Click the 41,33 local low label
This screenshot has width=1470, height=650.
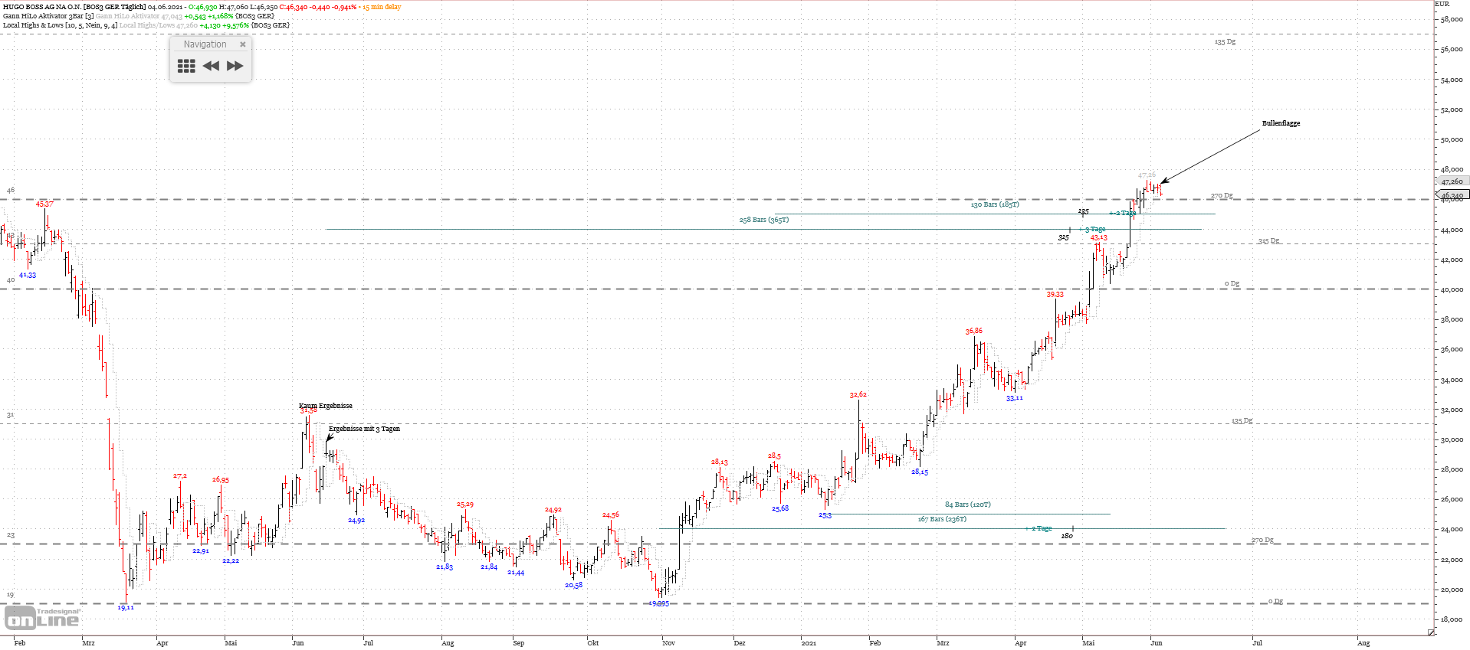click(28, 275)
